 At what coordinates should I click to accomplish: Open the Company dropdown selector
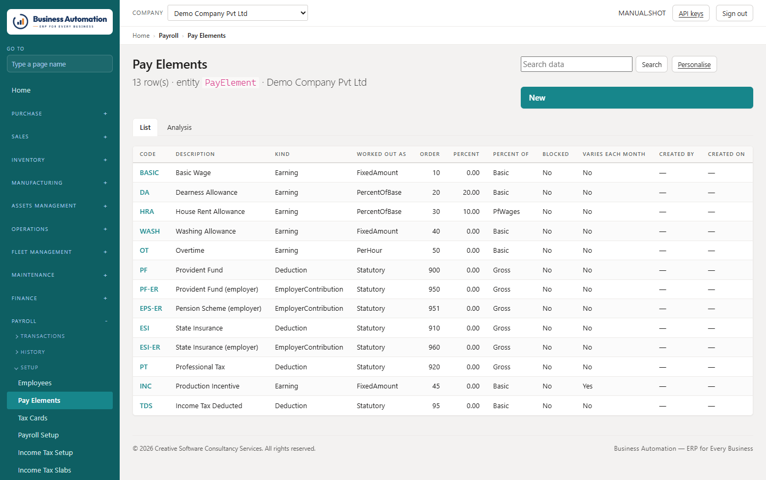(x=238, y=13)
